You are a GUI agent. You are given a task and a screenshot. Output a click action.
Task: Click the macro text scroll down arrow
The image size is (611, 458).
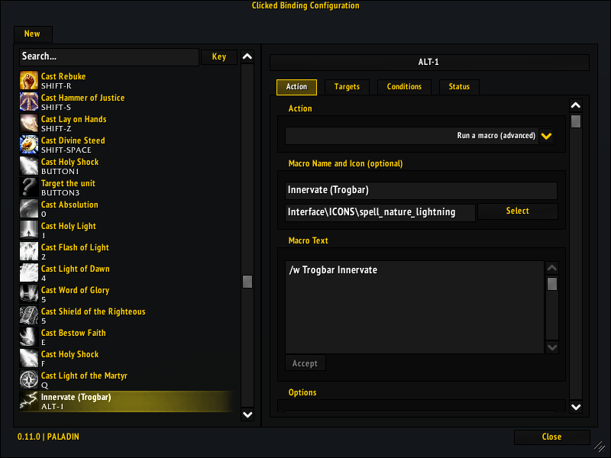tap(551, 347)
